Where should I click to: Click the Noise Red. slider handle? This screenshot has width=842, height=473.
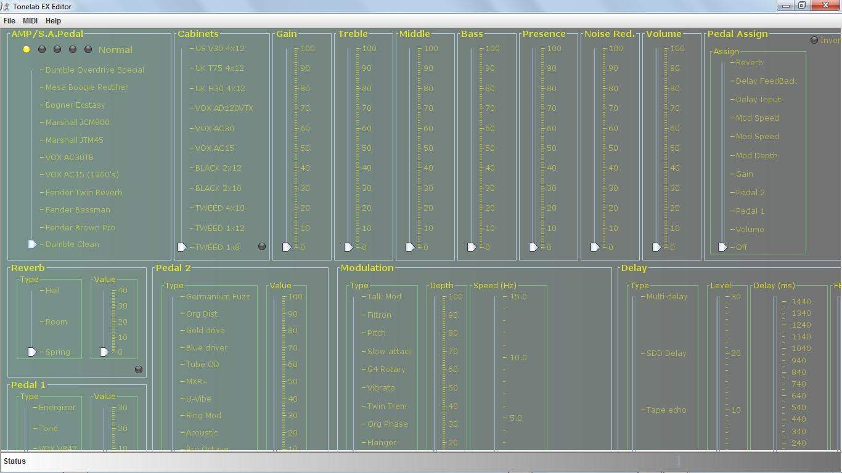tap(595, 247)
